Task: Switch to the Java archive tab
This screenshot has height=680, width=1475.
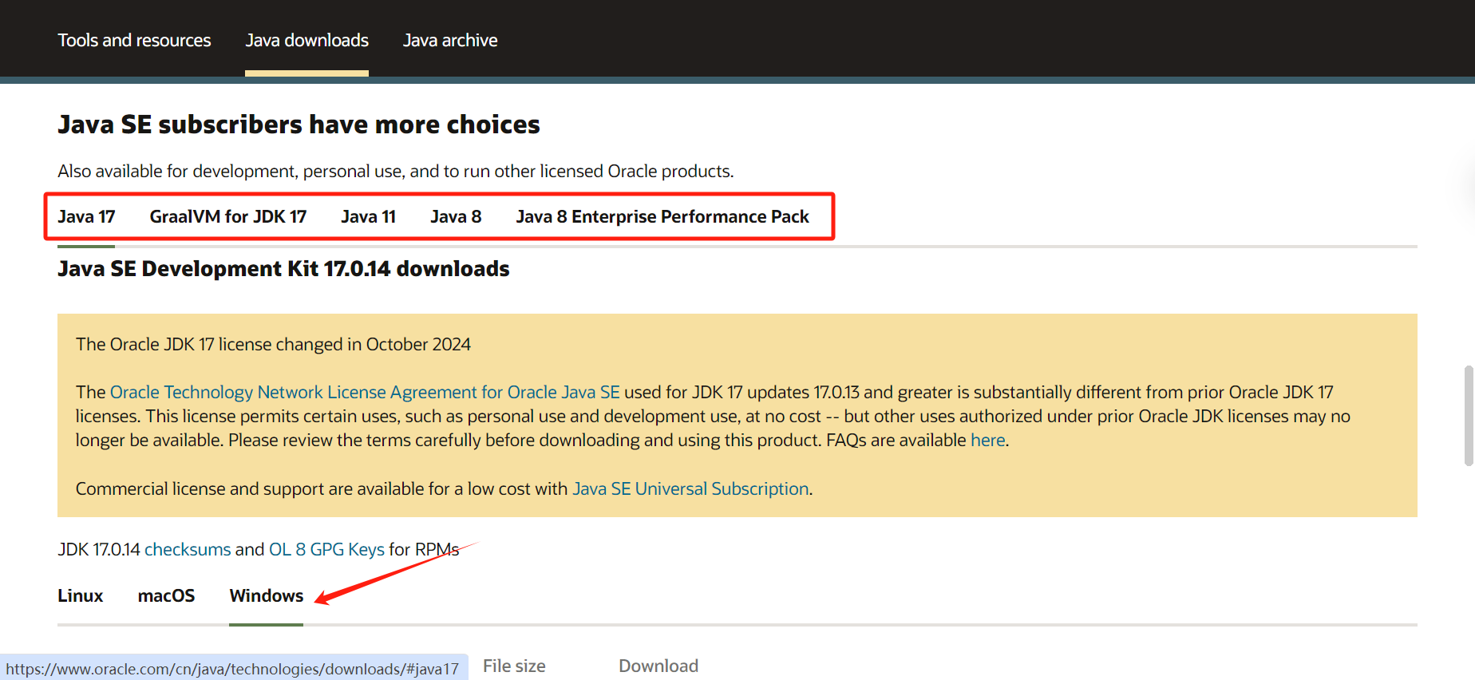Action: 449,40
